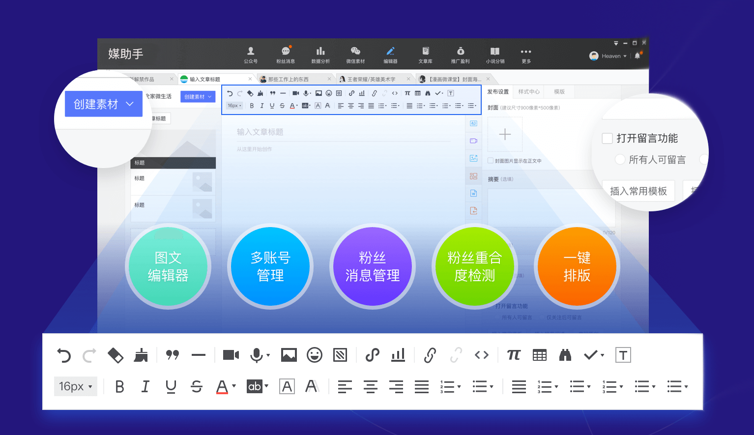754x435 pixels.
Task: Toggle bold B in the enlarged toolbar
Action: pos(119,387)
